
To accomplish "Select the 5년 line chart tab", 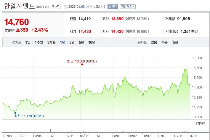I will click(x=81, y=42).
